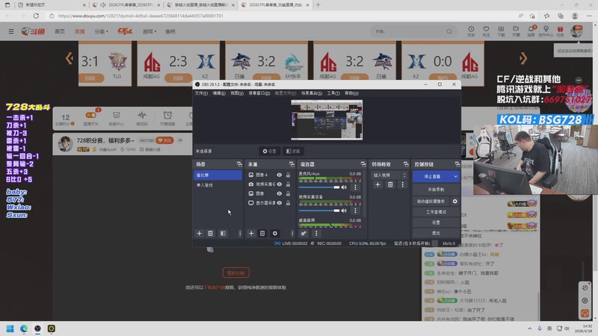The height and width of the screenshot is (336, 598).
Task: Remove scene transition via trash icon
Action: point(390,184)
